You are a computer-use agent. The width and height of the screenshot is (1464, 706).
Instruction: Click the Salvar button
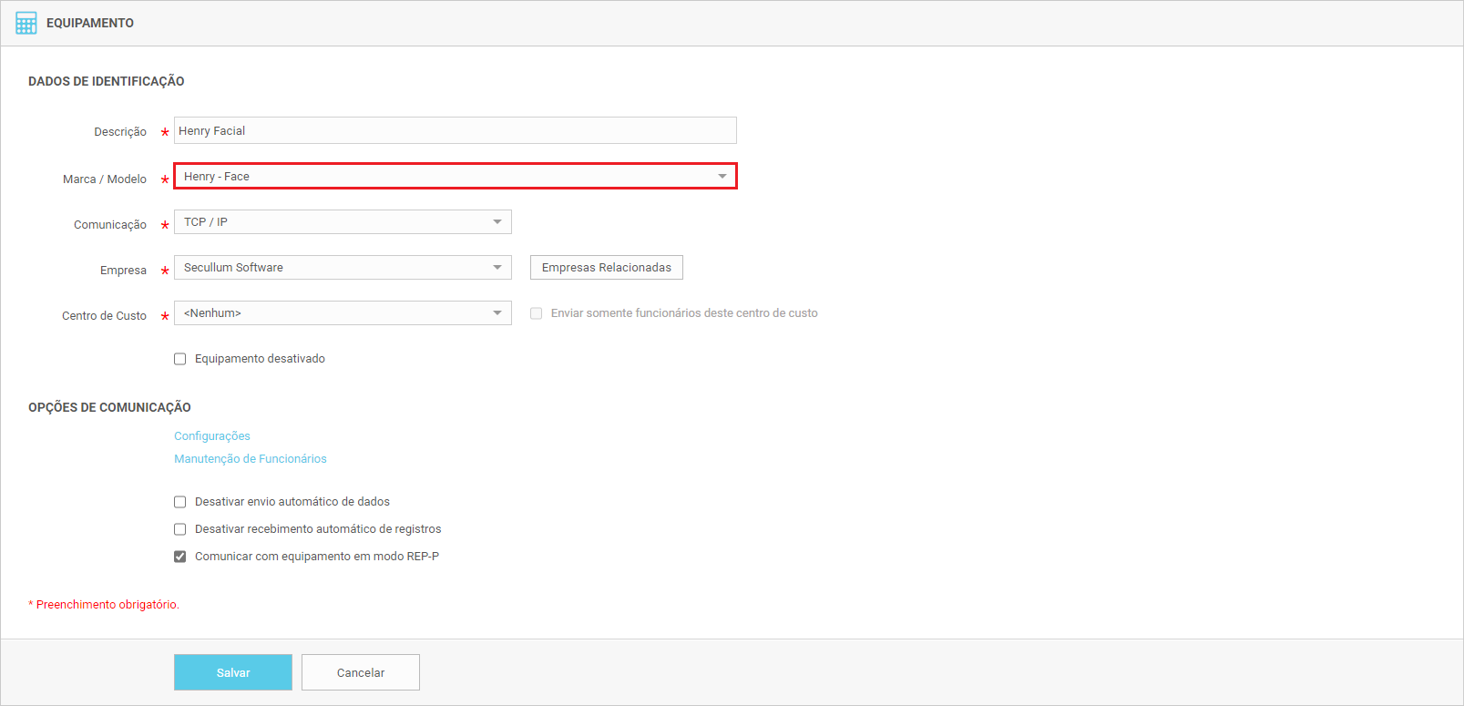pos(233,672)
